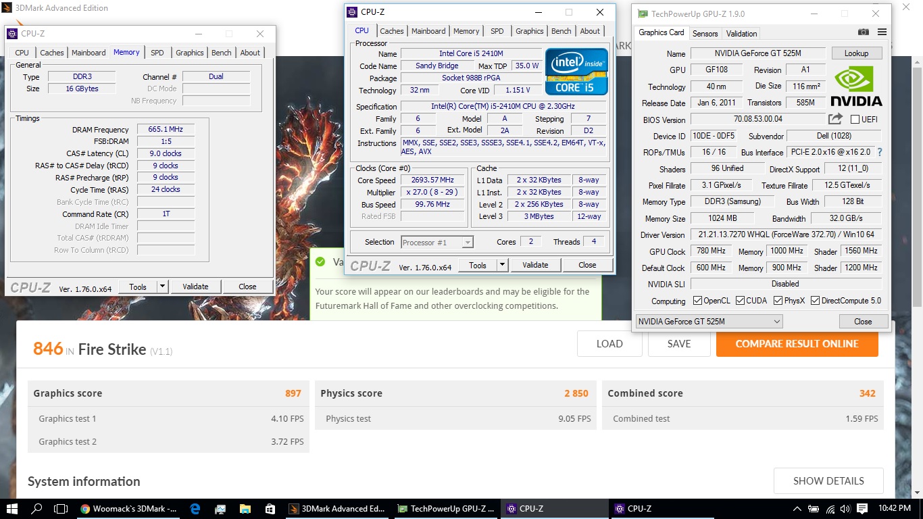This screenshot has height=519, width=923.
Task: Open taskbar search icon
Action: point(36,509)
